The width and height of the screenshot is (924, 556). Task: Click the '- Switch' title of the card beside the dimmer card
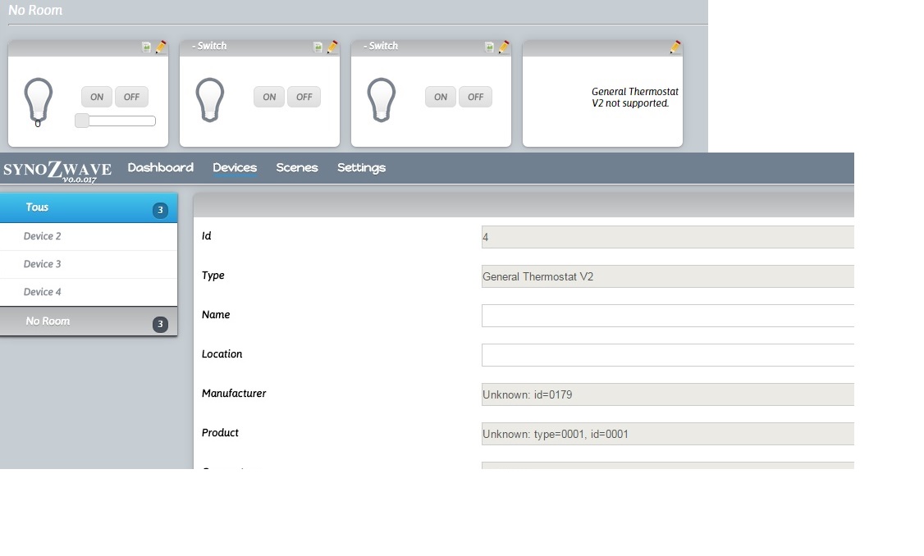point(209,46)
